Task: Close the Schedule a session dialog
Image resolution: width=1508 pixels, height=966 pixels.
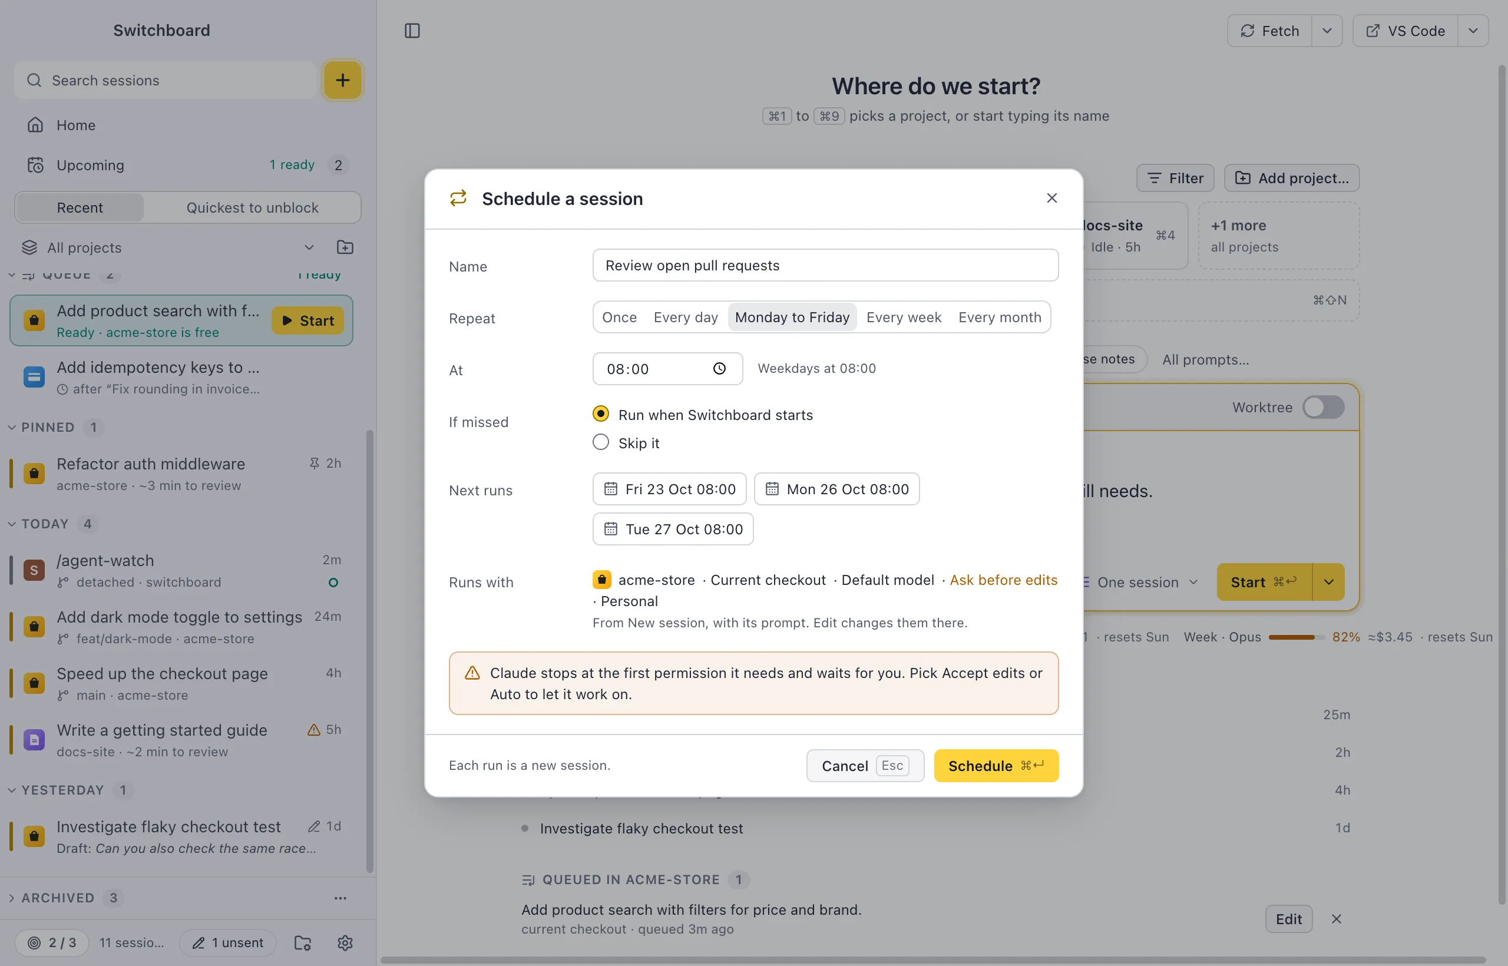Action: coord(1052,199)
